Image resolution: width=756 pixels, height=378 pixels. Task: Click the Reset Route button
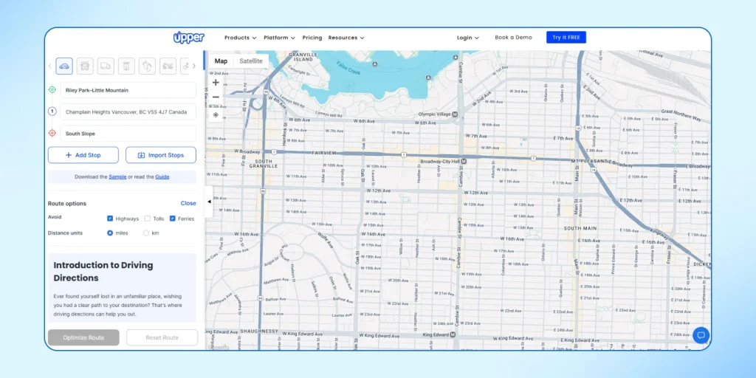point(162,337)
